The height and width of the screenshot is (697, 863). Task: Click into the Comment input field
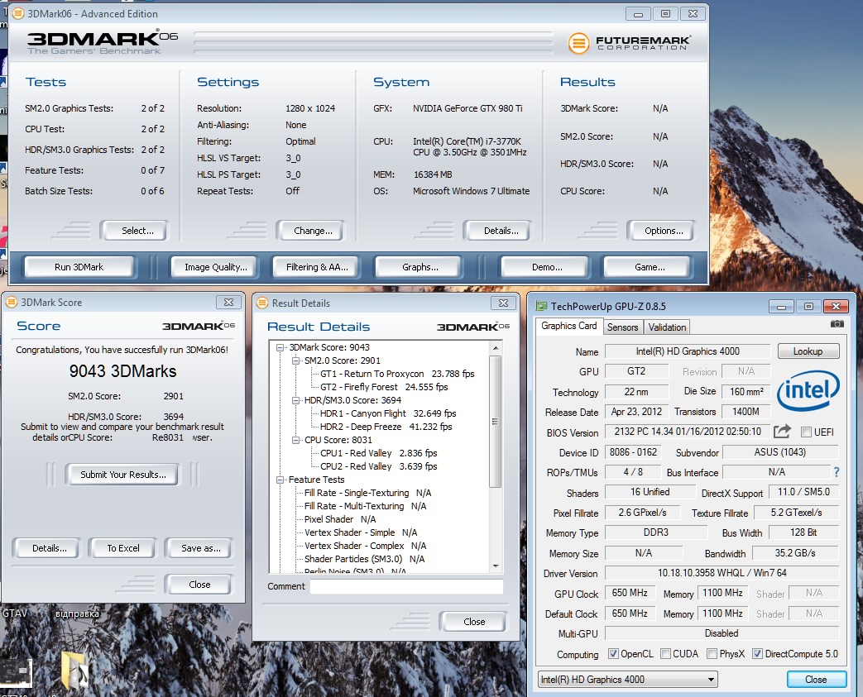[x=405, y=586]
